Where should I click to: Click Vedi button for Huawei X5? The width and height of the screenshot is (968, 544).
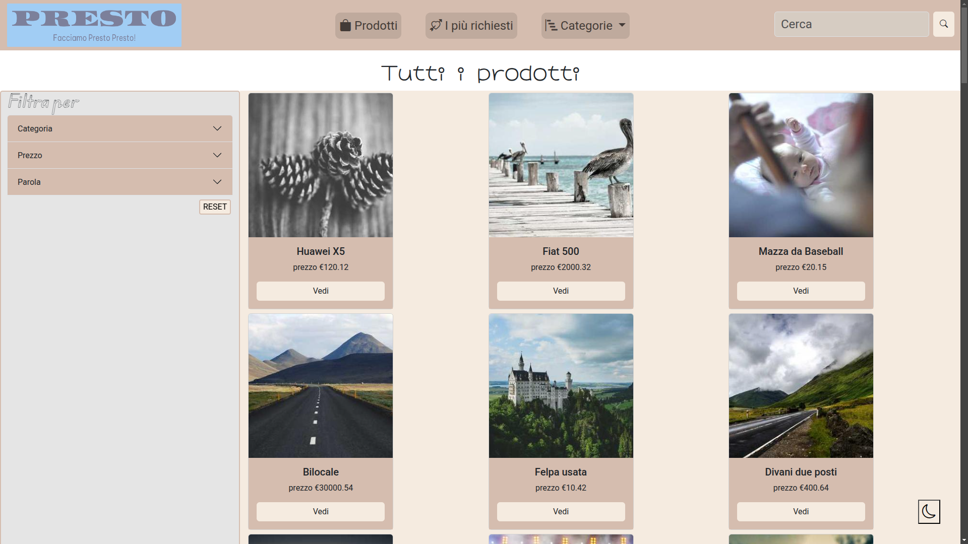(x=321, y=291)
